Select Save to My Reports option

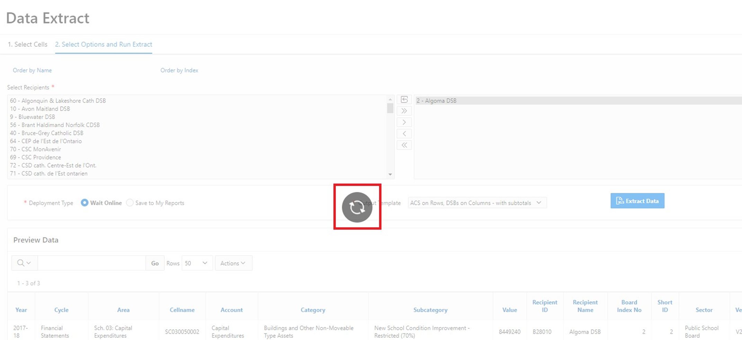(130, 203)
